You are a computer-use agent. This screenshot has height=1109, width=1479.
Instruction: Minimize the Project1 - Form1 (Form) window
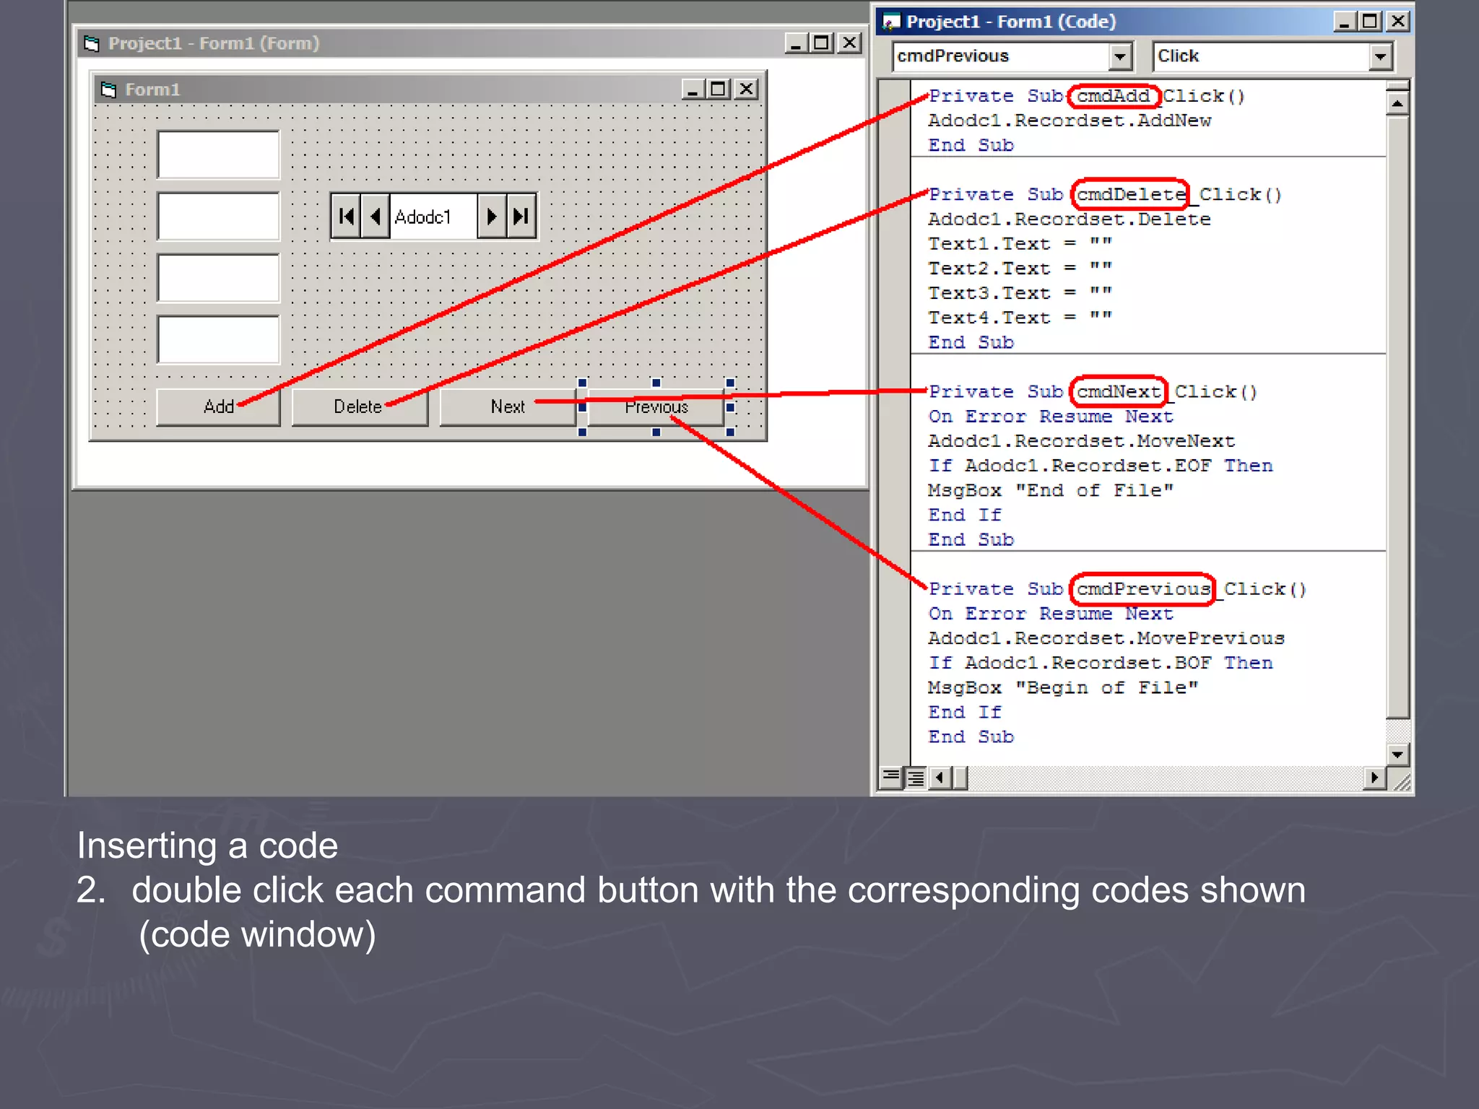click(797, 43)
